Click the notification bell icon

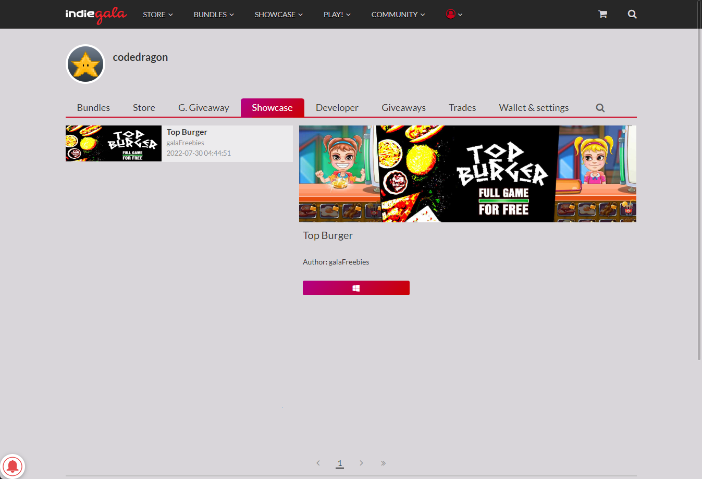point(13,466)
